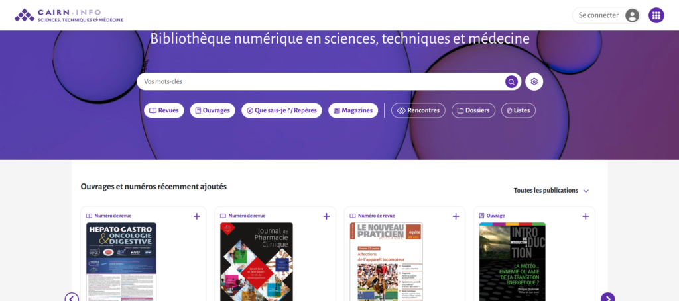Image resolution: width=679 pixels, height=301 pixels.
Task: Select Que sais-je ? / Repères
Action: [281, 110]
